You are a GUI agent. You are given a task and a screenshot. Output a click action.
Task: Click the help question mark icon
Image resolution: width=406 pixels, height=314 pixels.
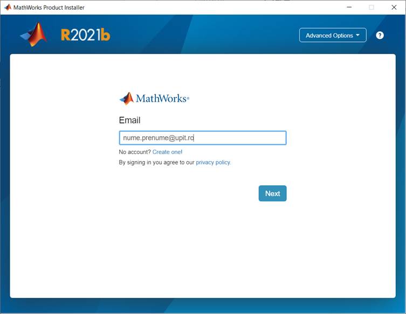(380, 35)
